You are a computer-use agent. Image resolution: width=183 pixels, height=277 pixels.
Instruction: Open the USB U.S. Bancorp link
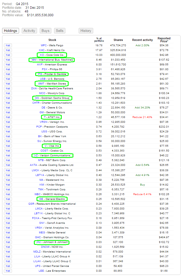43,79
